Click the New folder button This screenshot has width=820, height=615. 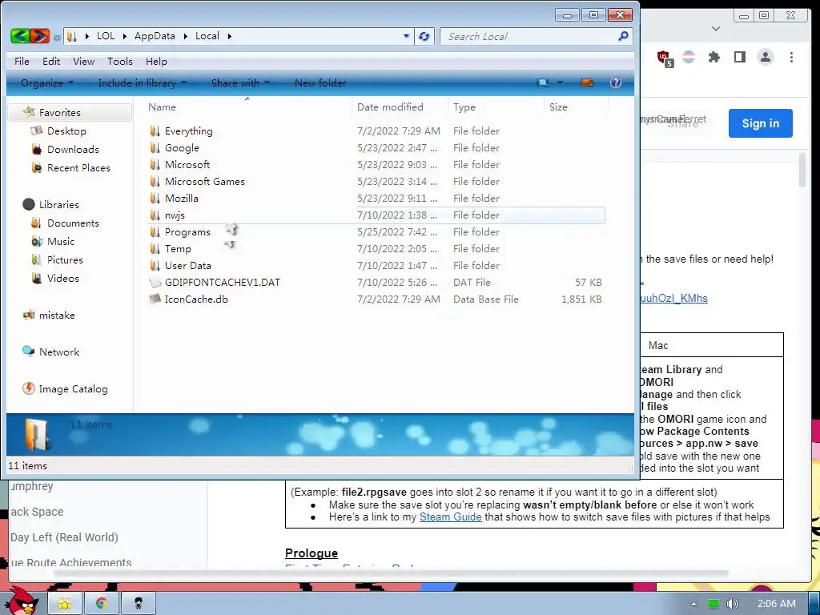click(320, 82)
